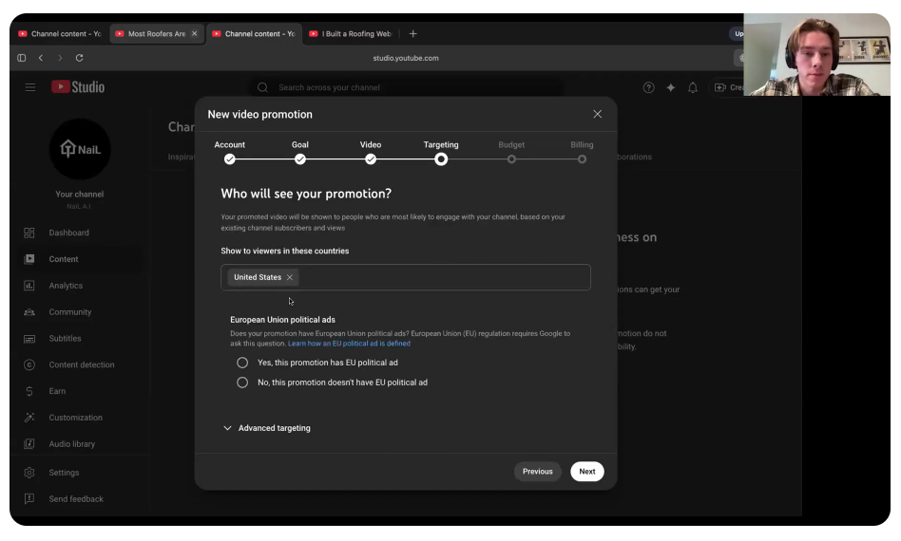This screenshot has height=541, width=901.
Task: Click the Create video icon button
Action: (x=720, y=87)
